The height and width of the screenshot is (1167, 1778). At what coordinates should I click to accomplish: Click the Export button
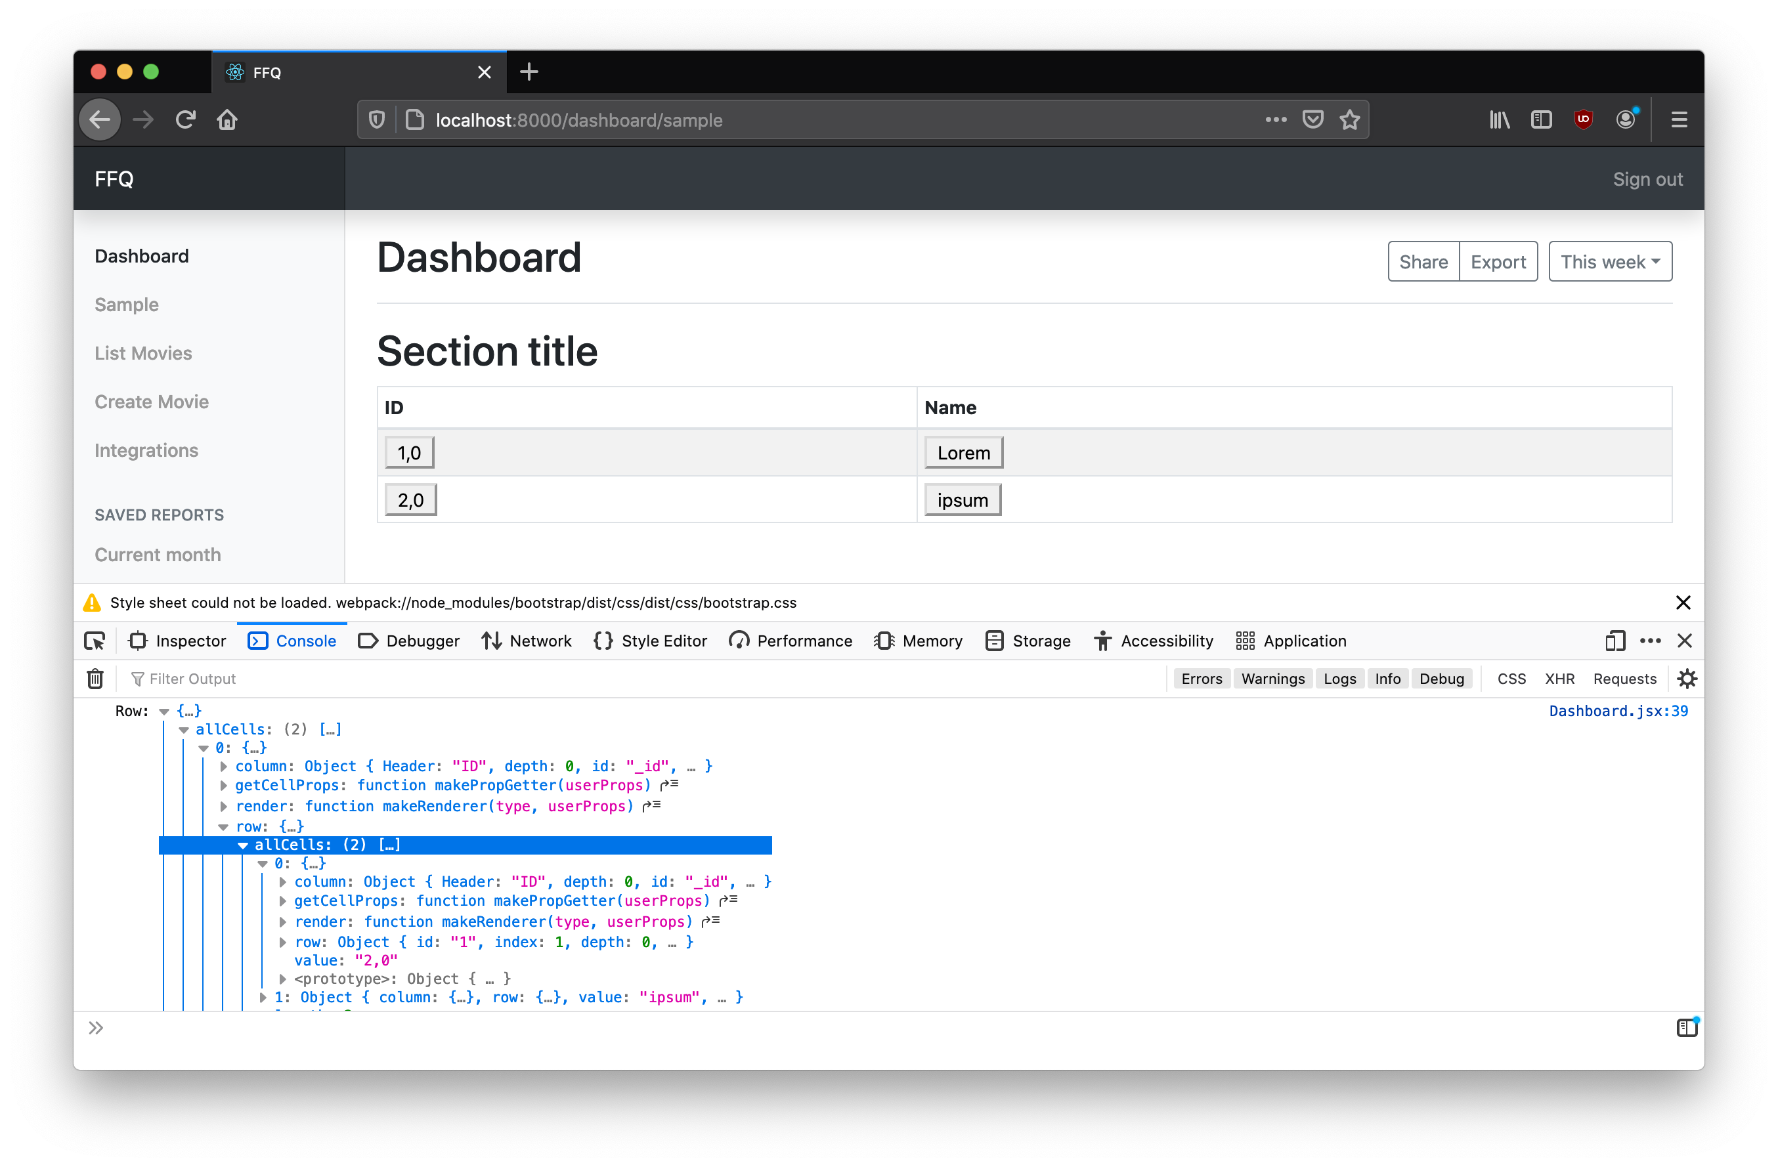(x=1498, y=261)
